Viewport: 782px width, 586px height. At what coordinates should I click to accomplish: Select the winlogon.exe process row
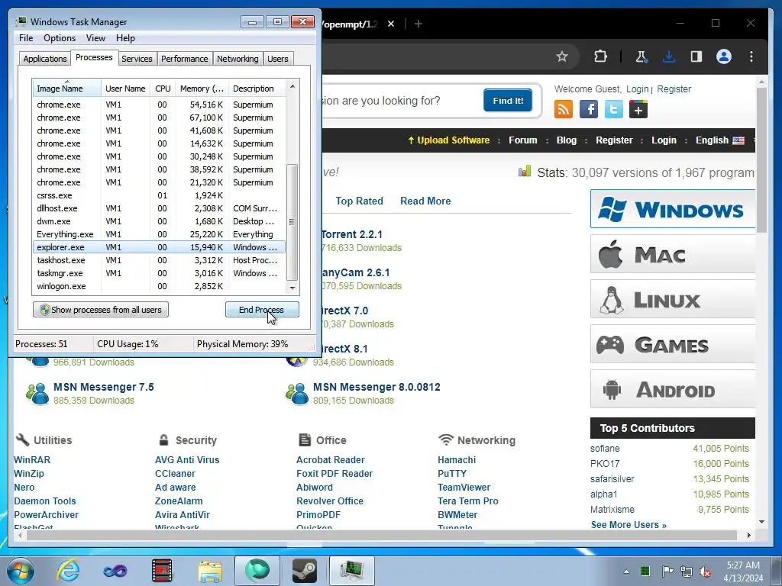[x=159, y=286]
